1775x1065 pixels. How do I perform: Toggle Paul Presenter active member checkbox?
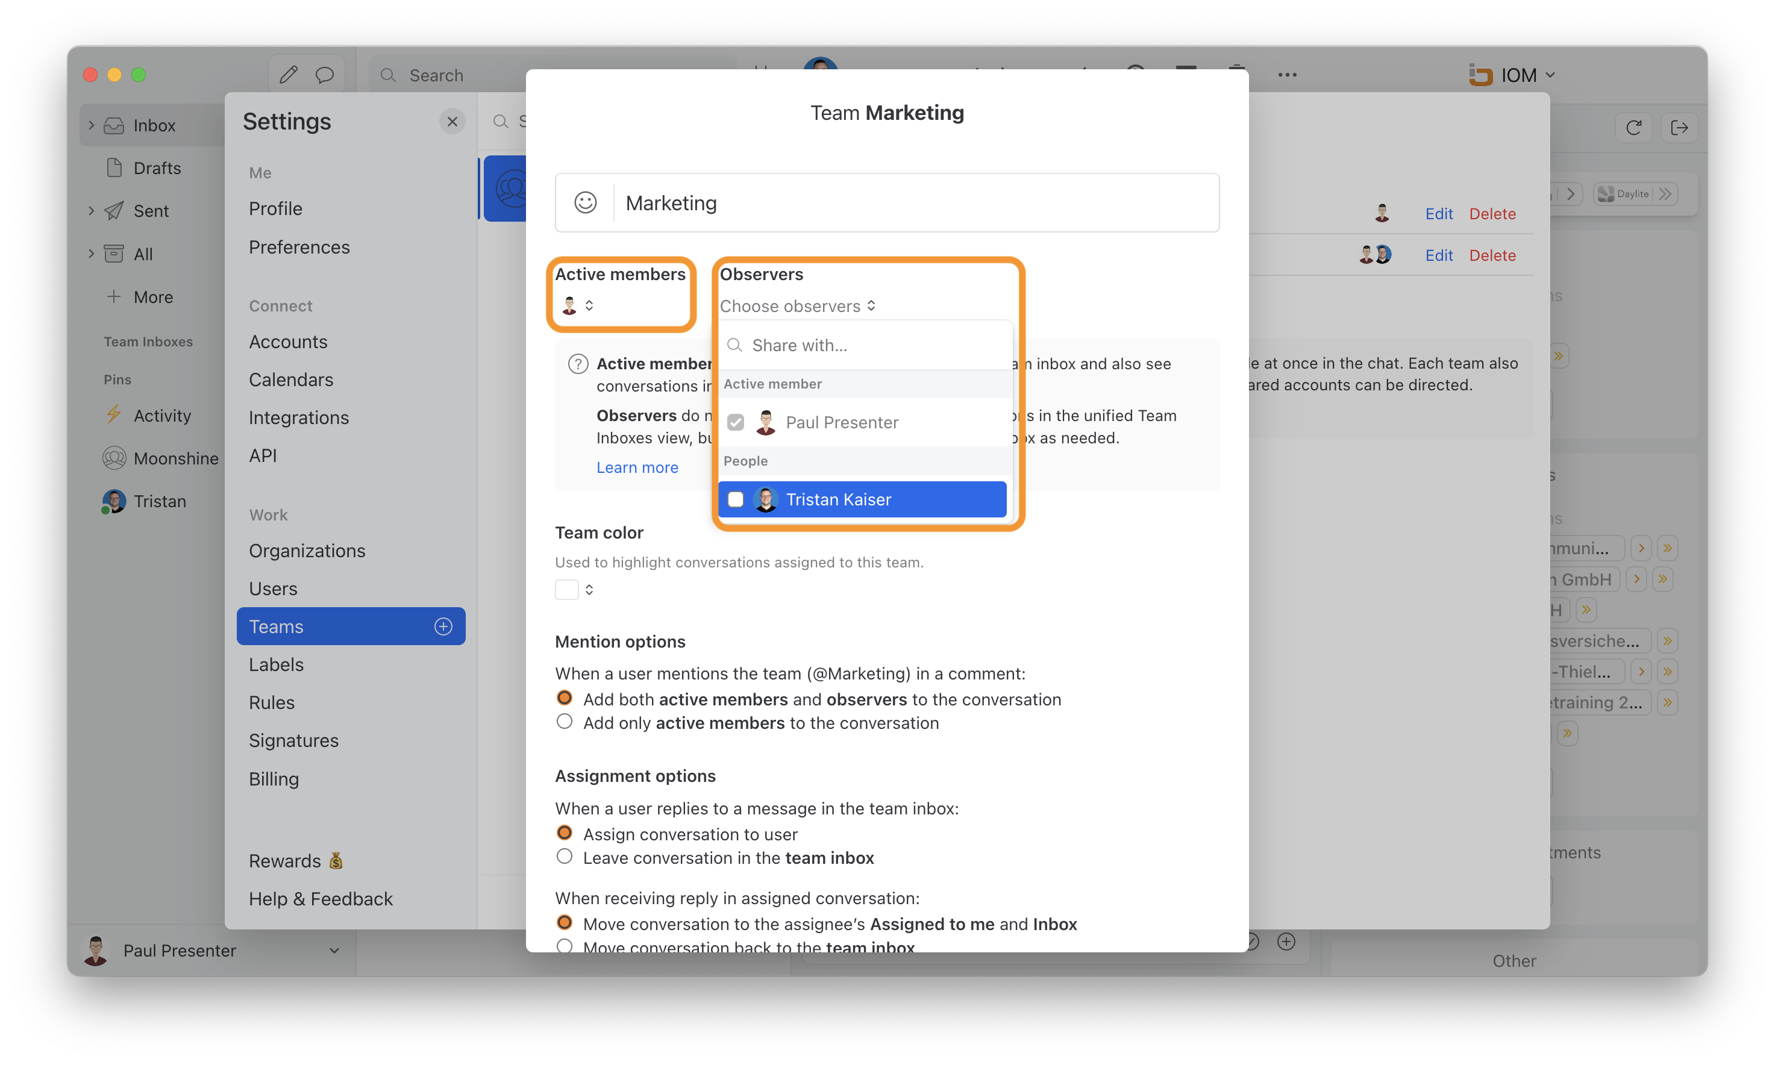(x=736, y=422)
